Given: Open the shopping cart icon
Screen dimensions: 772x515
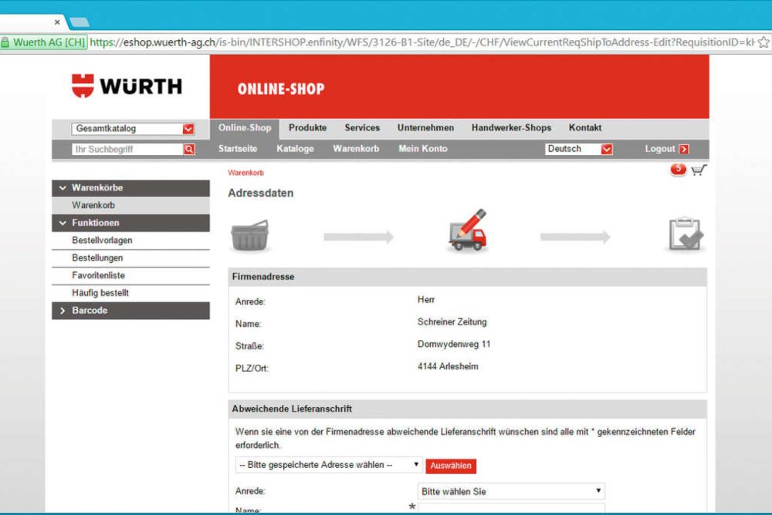Looking at the screenshot, I should pos(699,170).
